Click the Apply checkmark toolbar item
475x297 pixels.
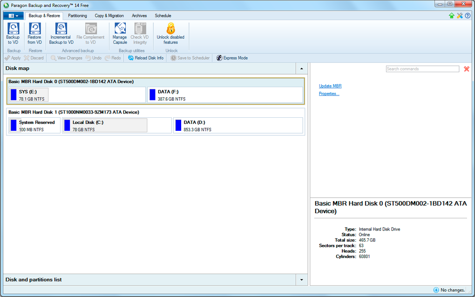[13, 58]
